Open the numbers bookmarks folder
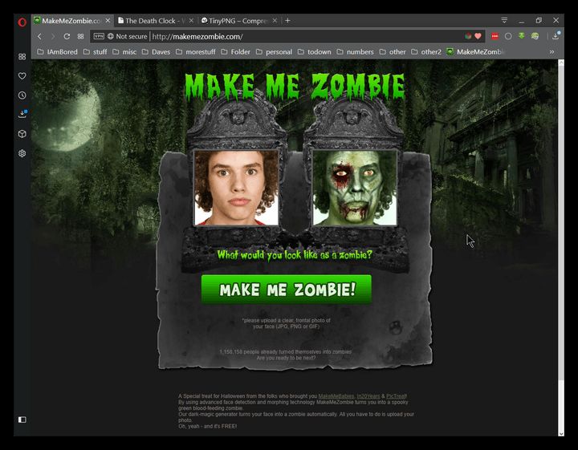The height and width of the screenshot is (450, 578). (355, 52)
